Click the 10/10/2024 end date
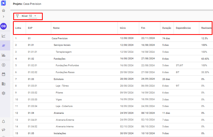The image size is (213, 137). (148, 133)
